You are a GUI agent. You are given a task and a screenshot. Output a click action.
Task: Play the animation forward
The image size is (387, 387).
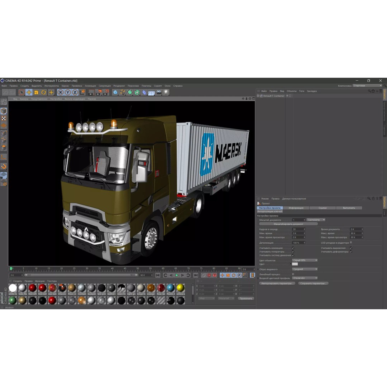coord(177,275)
